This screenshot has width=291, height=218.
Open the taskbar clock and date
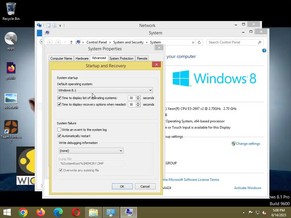coord(278,213)
